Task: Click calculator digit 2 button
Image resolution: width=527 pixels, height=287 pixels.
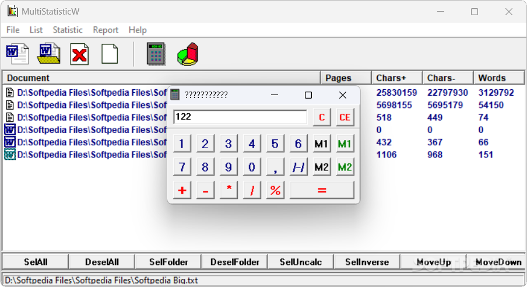Action: 205,143
